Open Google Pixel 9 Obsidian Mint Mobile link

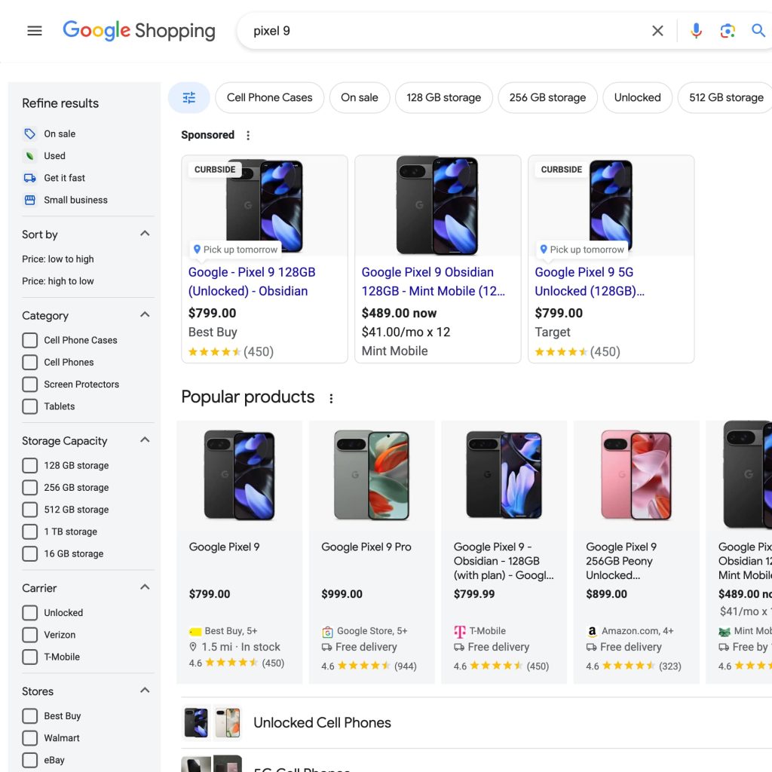click(433, 281)
